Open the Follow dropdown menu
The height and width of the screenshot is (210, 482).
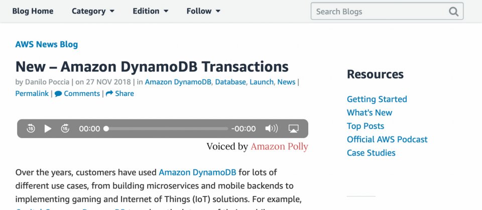(x=203, y=11)
